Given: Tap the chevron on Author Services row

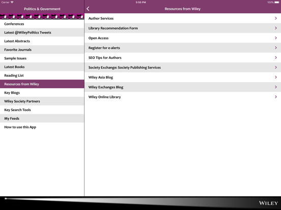Looking at the screenshot, I should (276, 18).
